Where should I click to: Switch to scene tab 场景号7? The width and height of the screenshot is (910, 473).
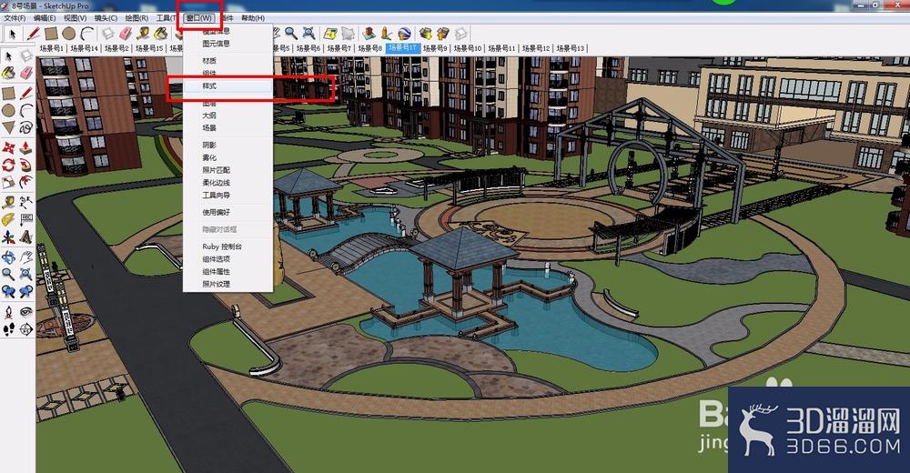tap(339, 48)
